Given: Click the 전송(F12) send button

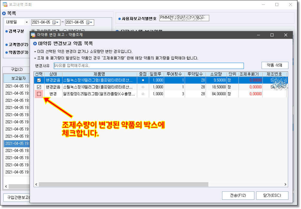Looking at the screenshot, I should coord(238,195).
